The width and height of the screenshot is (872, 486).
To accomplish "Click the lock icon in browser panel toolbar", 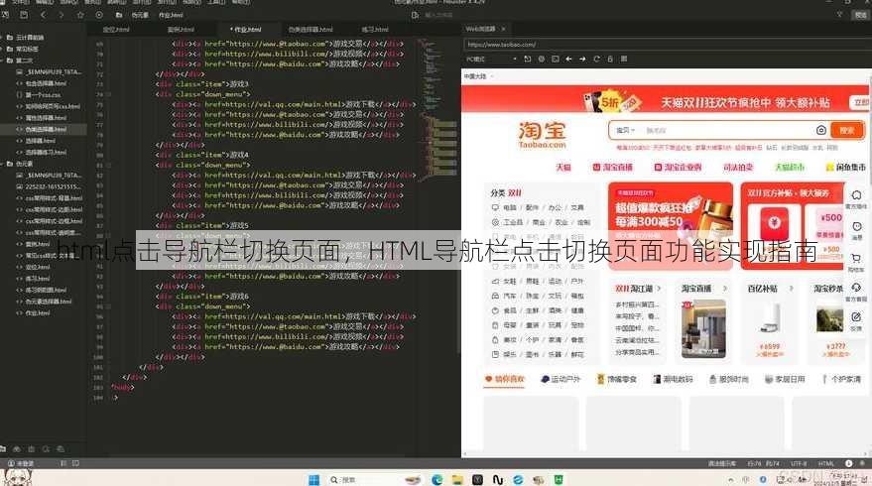I will [x=610, y=59].
